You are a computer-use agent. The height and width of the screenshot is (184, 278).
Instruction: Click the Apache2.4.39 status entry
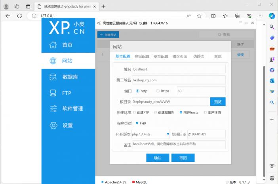coord(114,182)
